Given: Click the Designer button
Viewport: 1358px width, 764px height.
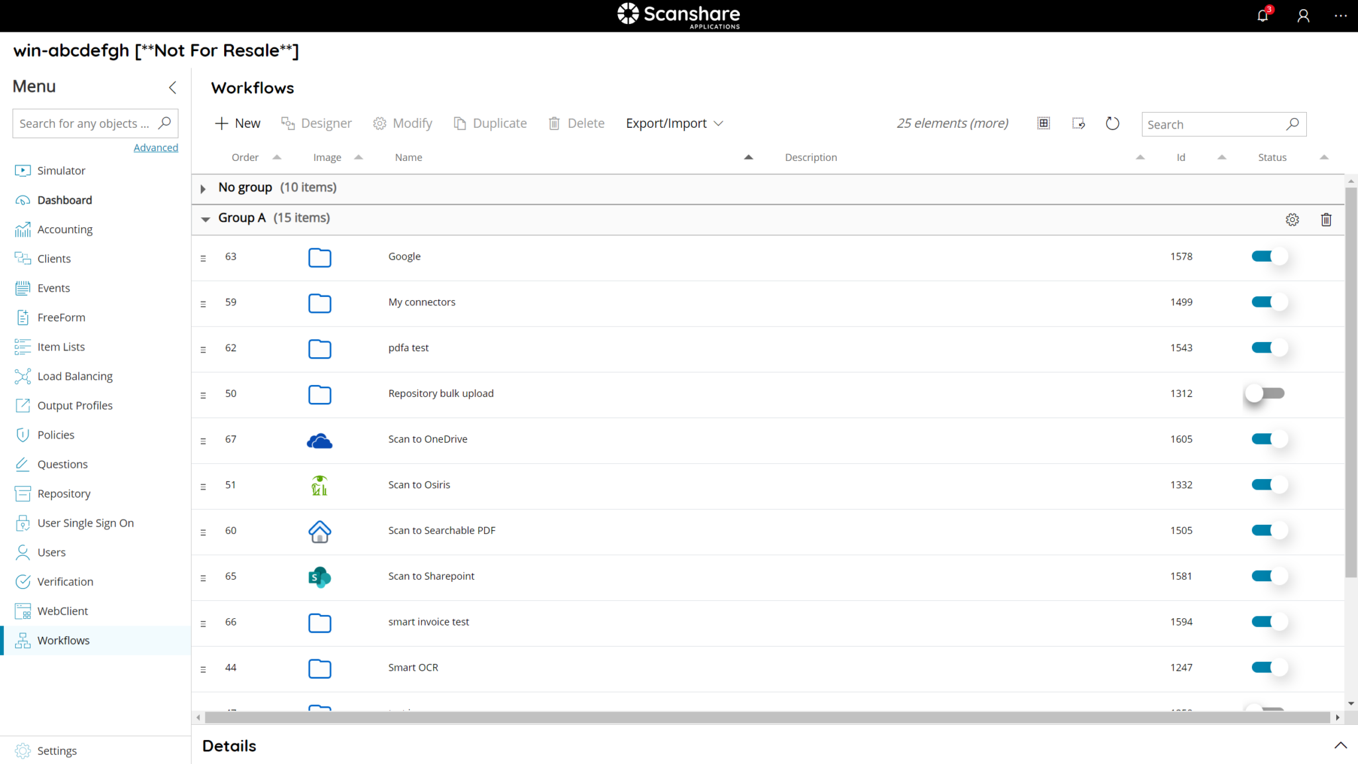Looking at the screenshot, I should (316, 123).
